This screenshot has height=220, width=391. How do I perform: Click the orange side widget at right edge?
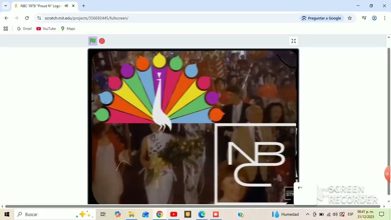(x=388, y=174)
